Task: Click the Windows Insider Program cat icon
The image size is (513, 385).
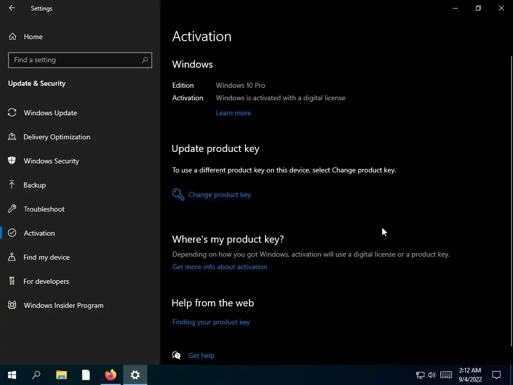Action: [12, 305]
